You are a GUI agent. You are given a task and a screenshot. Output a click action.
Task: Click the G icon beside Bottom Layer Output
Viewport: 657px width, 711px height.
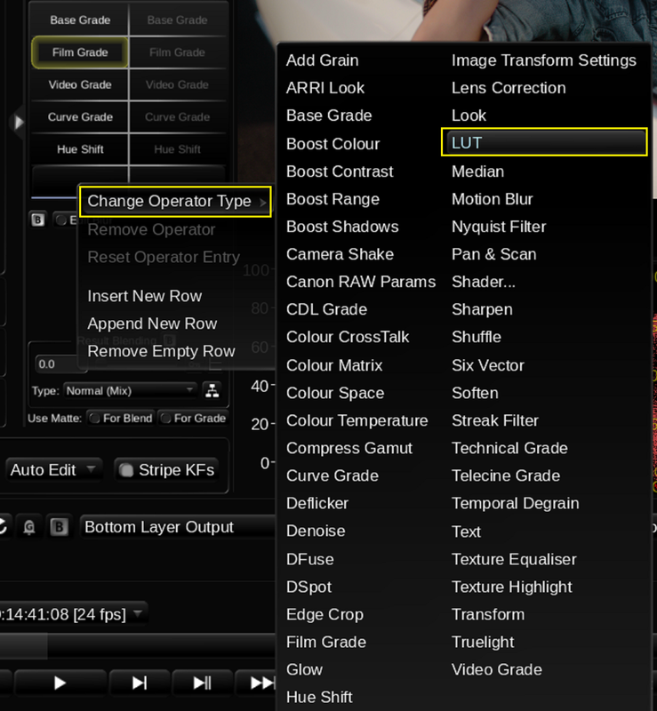(29, 527)
